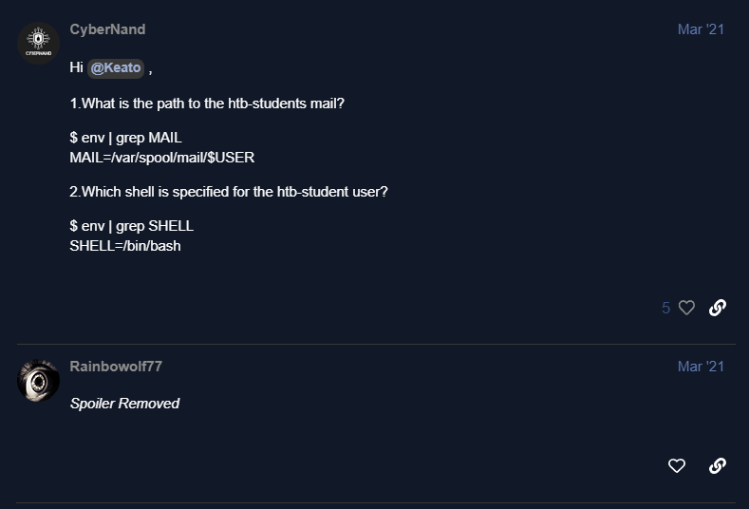The width and height of the screenshot is (749, 509).
Task: Copy link to Rainbowolf77's post via chain icon
Action: coord(718,465)
